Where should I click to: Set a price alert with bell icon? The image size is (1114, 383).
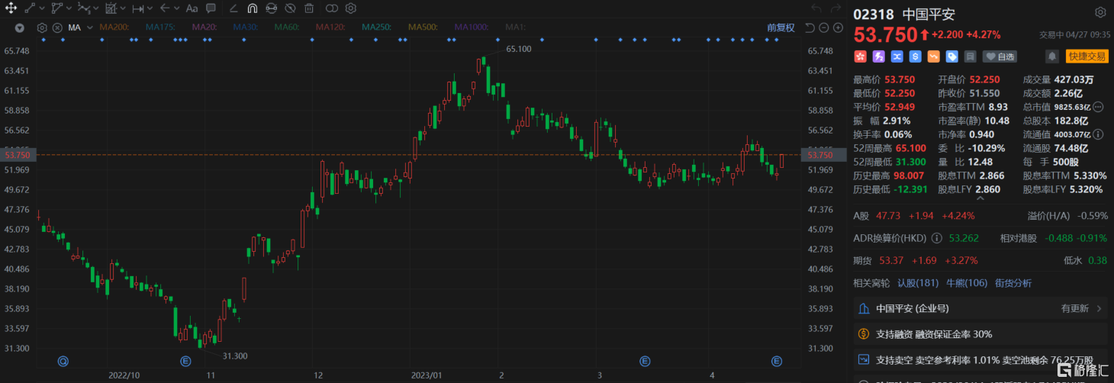tap(1052, 56)
